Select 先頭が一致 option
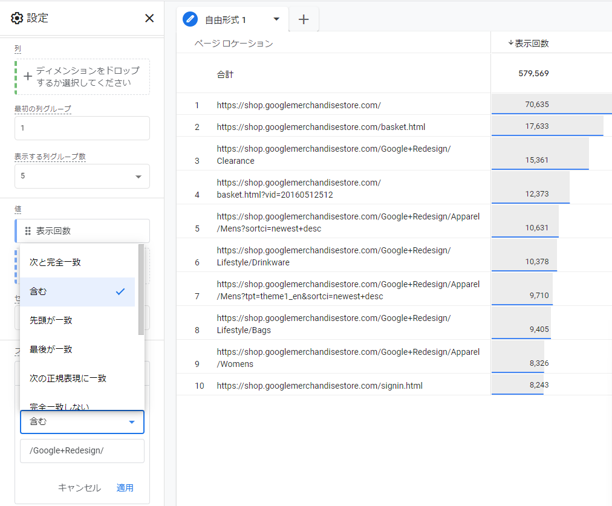This screenshot has height=506, width=612. tap(77, 320)
